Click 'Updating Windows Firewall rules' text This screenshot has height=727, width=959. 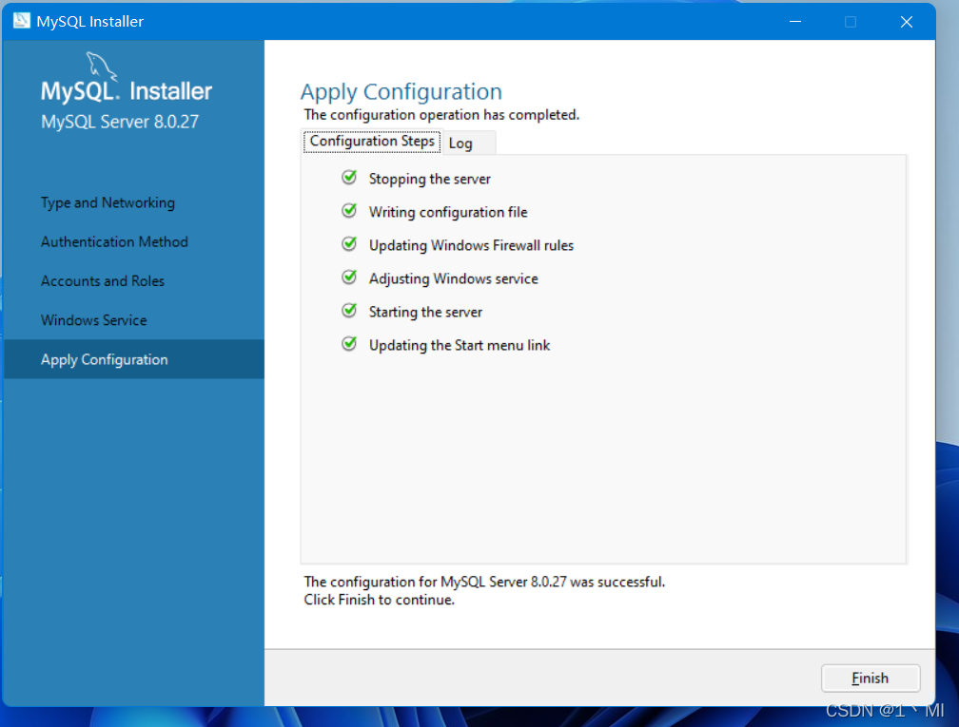(471, 245)
